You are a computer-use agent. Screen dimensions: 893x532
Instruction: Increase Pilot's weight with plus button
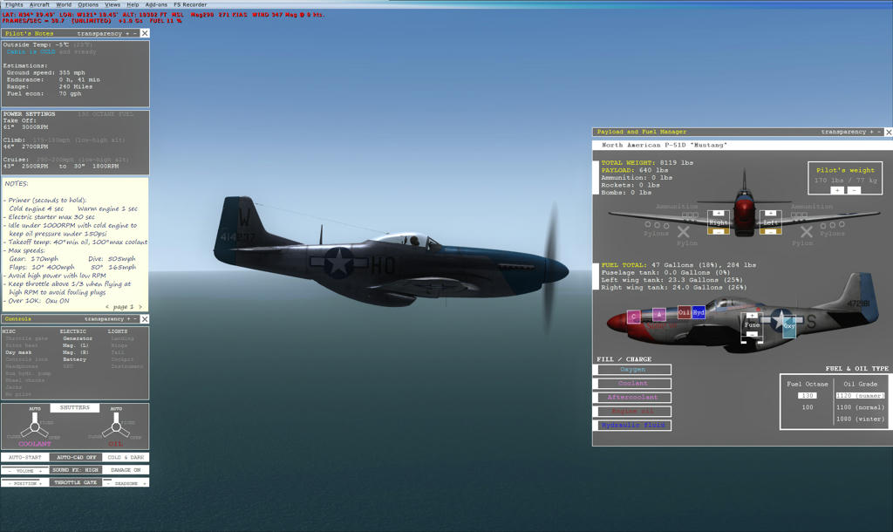[837, 190]
